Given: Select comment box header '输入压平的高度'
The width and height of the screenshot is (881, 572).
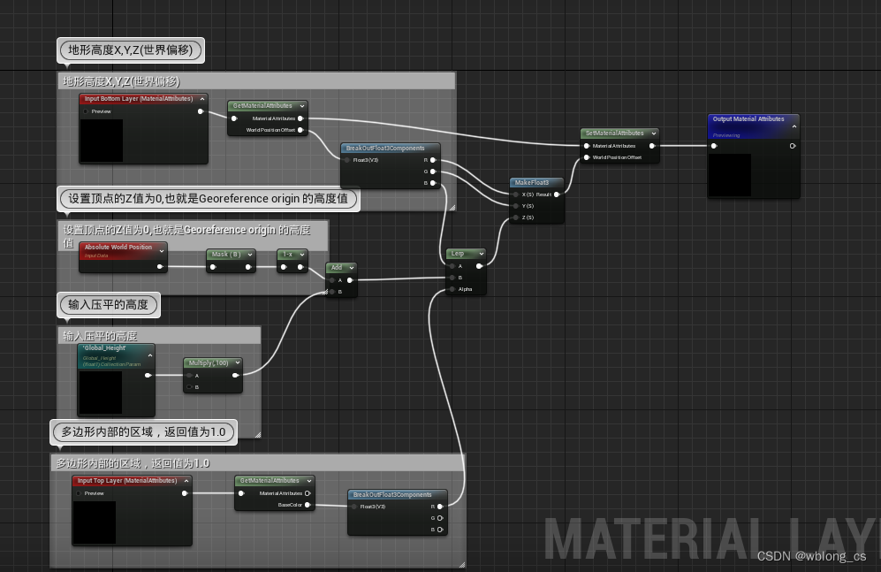Looking at the screenshot, I should pos(159,335).
